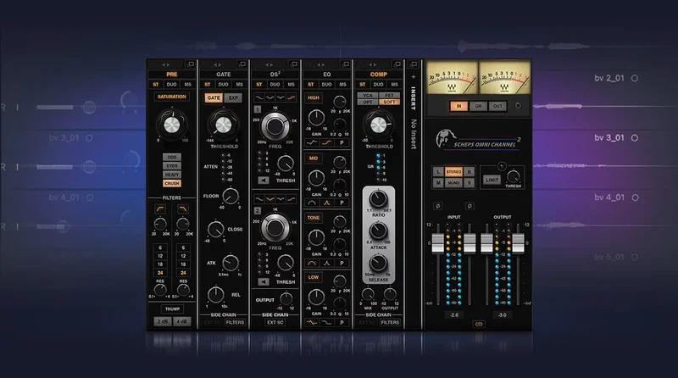Image resolution: width=678 pixels, height=378 pixels.
Task: Select 2 dB Thump amount
Action: (162, 321)
